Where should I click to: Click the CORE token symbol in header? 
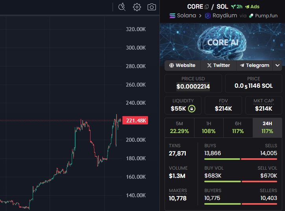click(x=195, y=7)
